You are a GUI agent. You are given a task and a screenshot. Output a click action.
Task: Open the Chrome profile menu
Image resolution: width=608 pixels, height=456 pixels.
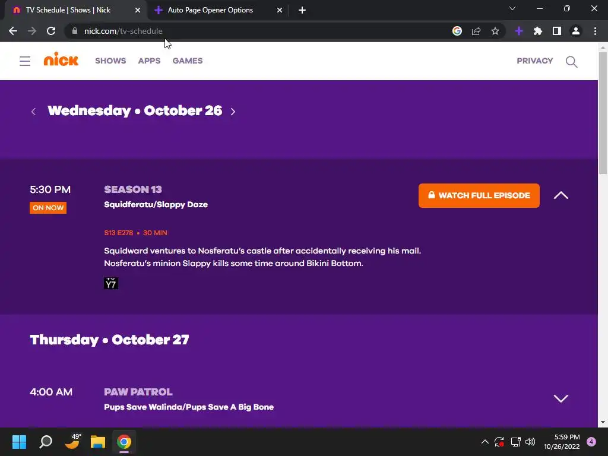pyautogui.click(x=576, y=31)
